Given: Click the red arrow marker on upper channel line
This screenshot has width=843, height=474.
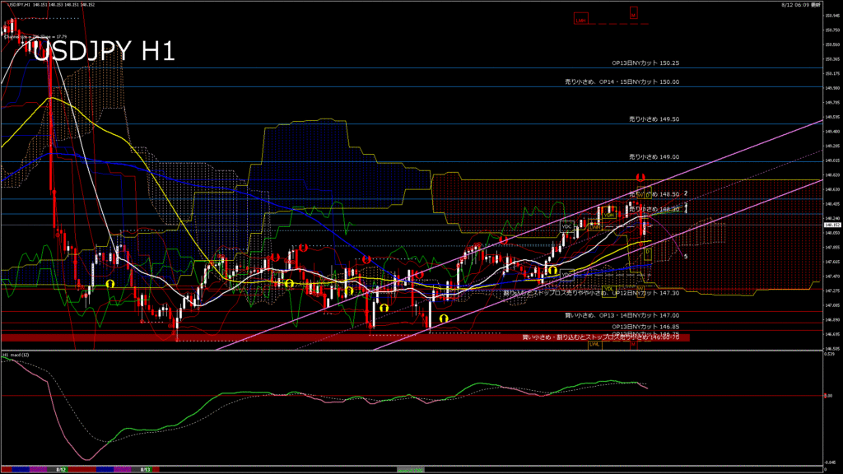Looking at the screenshot, I should click(640, 177).
